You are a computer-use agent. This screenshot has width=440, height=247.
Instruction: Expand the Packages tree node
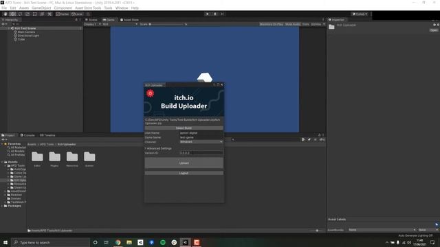[x=2, y=206]
